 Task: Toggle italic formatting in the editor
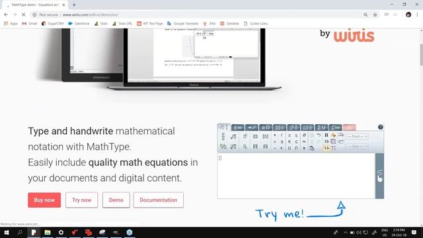[327, 141]
